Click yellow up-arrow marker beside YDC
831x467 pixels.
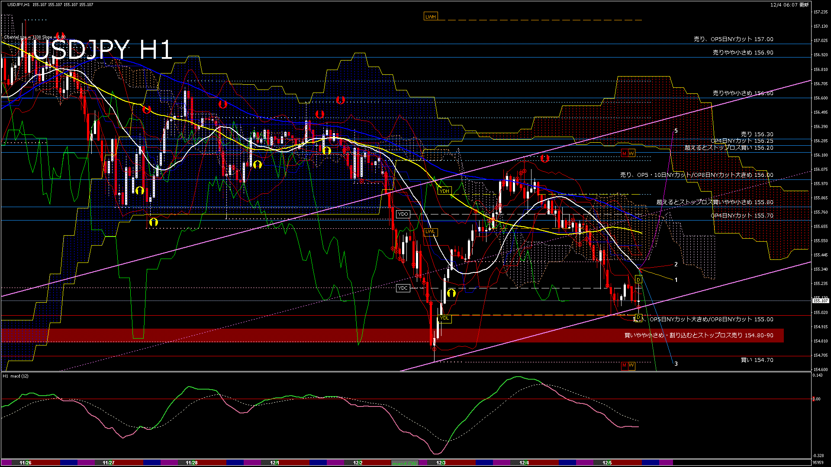451,293
